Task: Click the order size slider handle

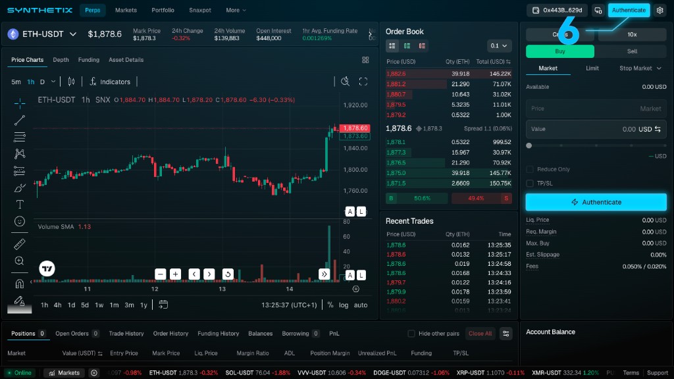Action: click(x=529, y=145)
